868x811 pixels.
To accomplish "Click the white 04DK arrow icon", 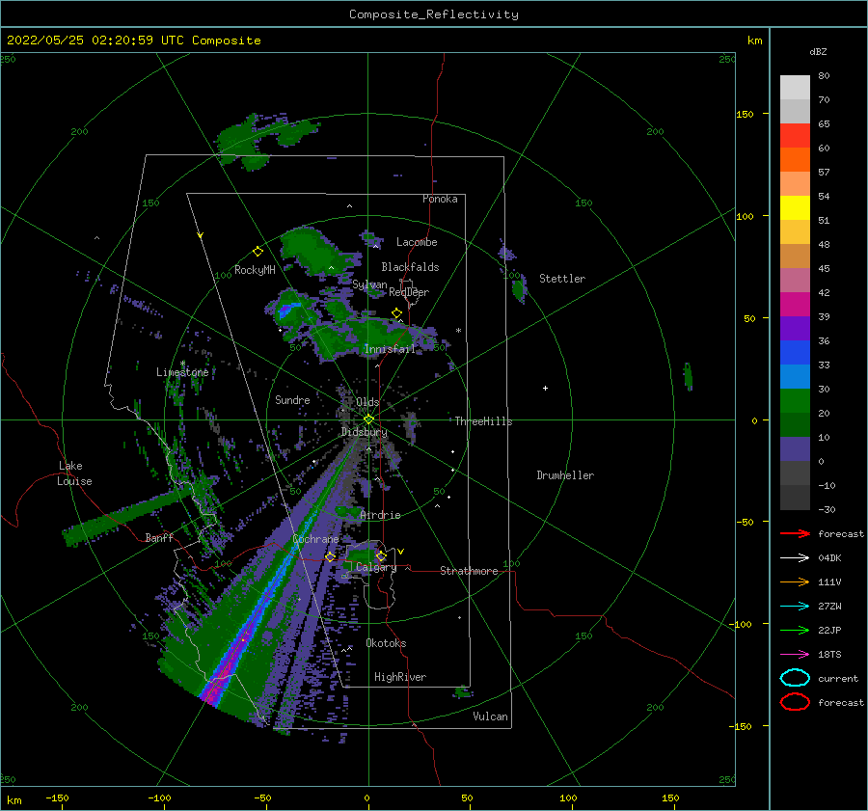I will (x=795, y=557).
